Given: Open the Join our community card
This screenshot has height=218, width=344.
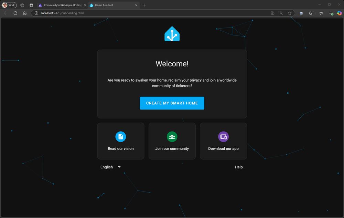Looking at the screenshot, I should point(172,141).
